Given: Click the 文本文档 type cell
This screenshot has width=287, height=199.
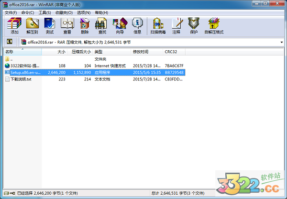Looking at the screenshot, I should tap(102, 79).
